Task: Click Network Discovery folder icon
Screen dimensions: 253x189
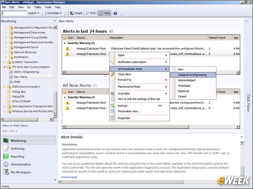Action: (x=11, y=52)
